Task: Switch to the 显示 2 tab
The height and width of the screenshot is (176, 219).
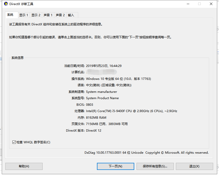Action: [36, 15]
